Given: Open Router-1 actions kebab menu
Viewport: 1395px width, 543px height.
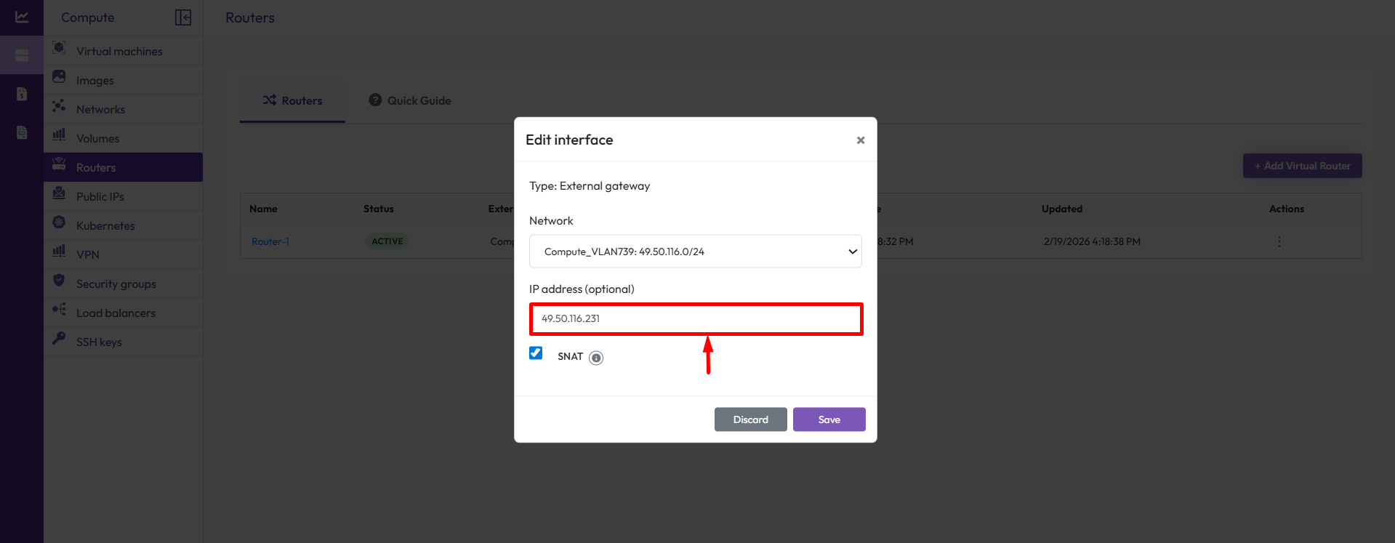Looking at the screenshot, I should point(1279,241).
